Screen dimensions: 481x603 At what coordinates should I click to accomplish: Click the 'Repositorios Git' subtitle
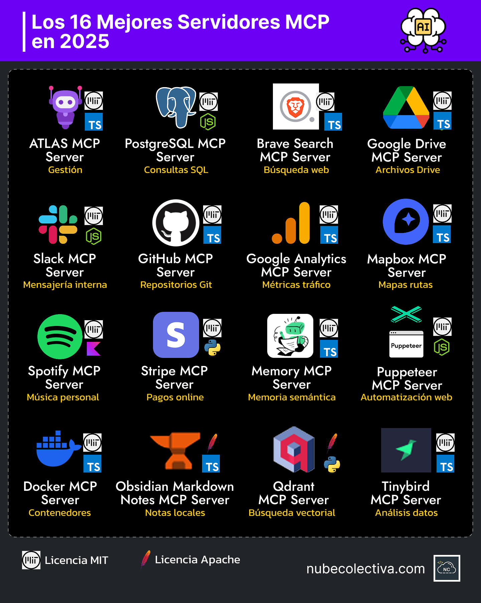click(176, 285)
